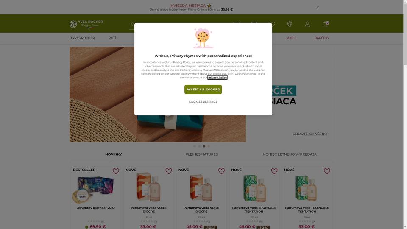Open the store locator pin icon
The height and width of the screenshot is (229, 407).
tap(290, 24)
